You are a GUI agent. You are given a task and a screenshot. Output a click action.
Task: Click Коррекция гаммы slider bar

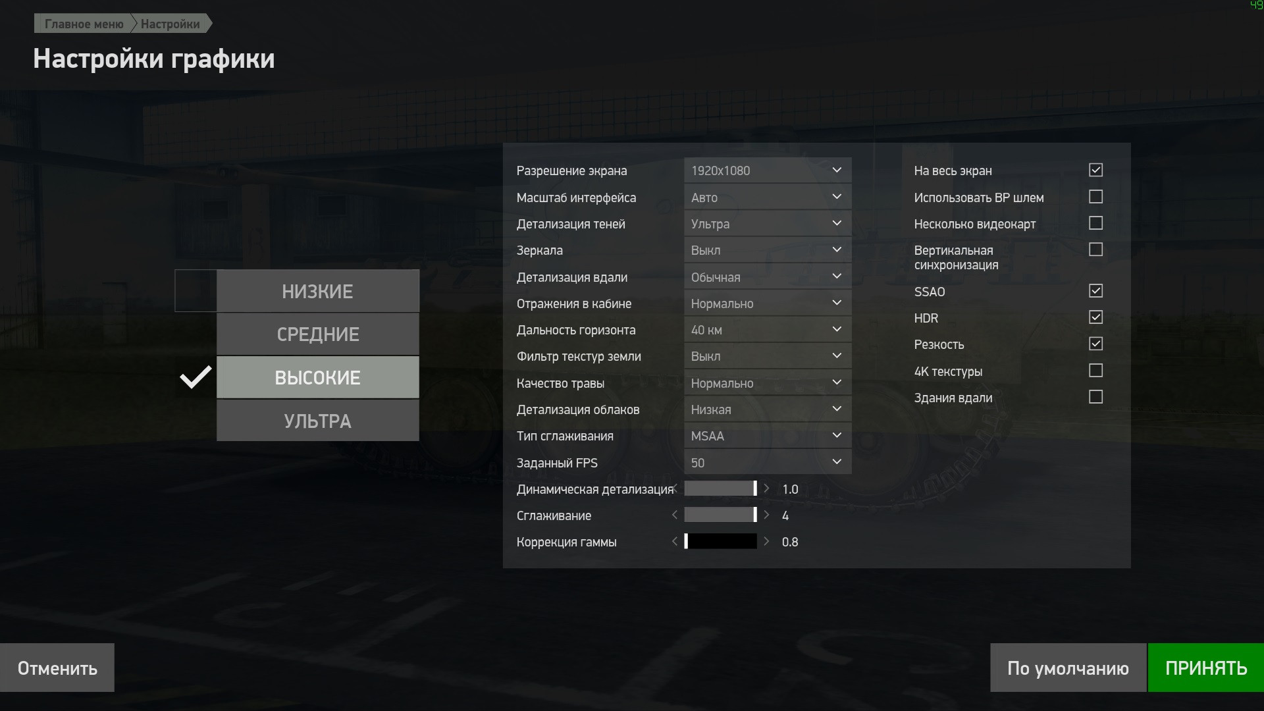click(721, 541)
